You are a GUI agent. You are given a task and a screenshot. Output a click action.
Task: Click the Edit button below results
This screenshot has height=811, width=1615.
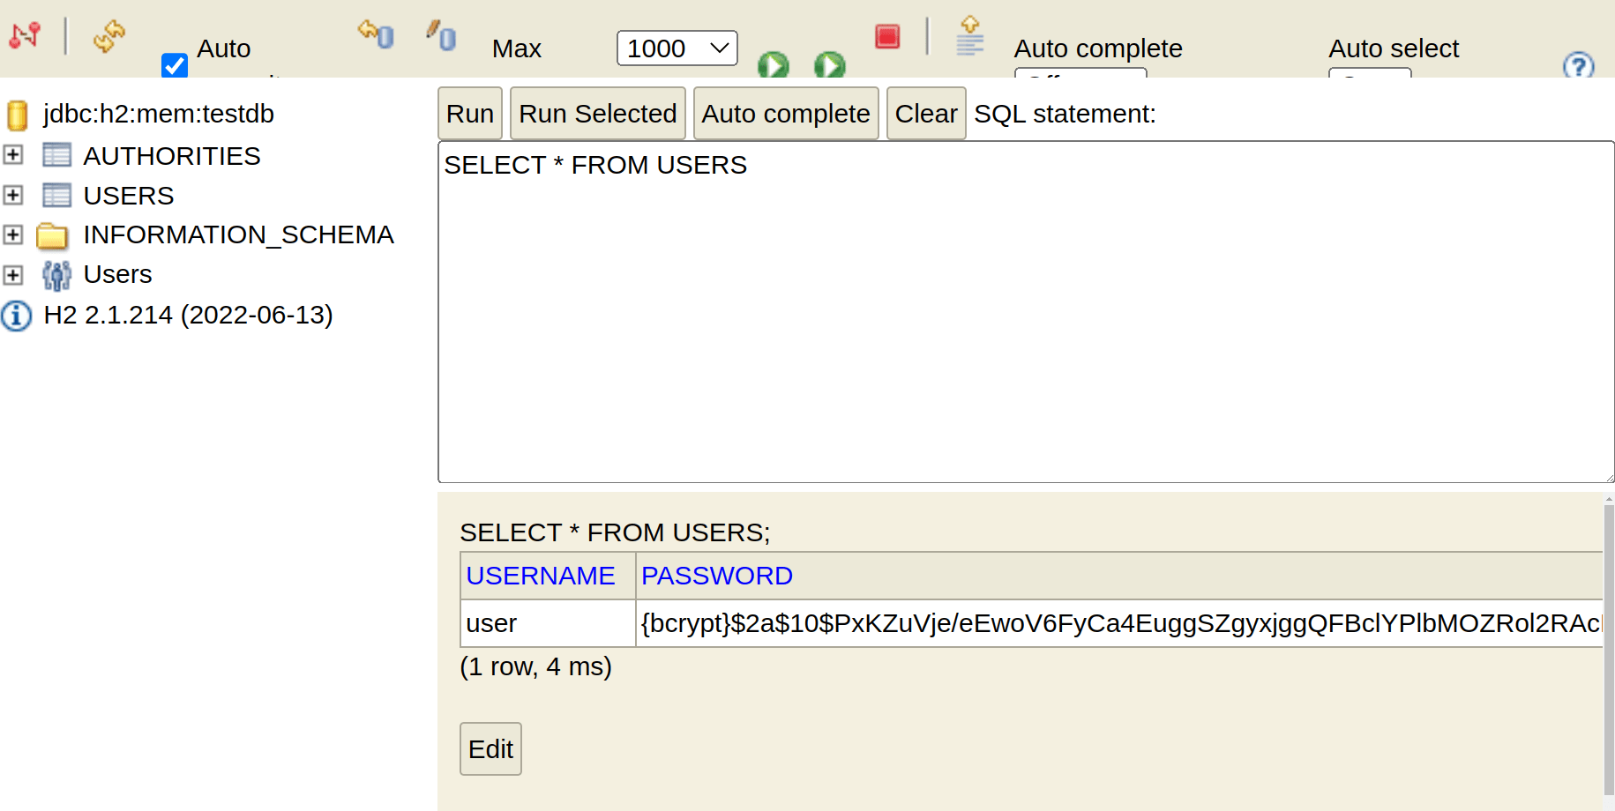click(x=490, y=748)
